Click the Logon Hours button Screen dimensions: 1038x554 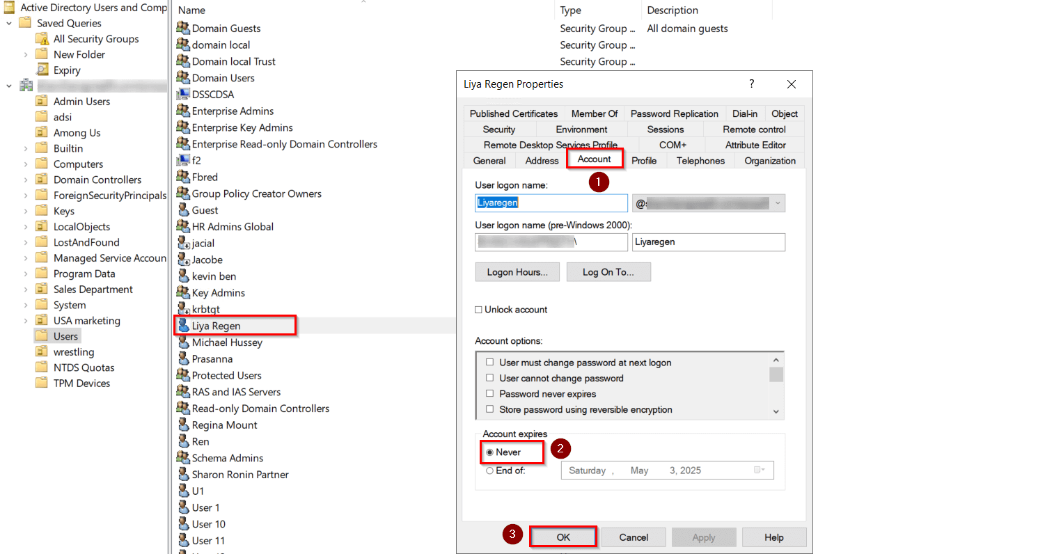(517, 271)
